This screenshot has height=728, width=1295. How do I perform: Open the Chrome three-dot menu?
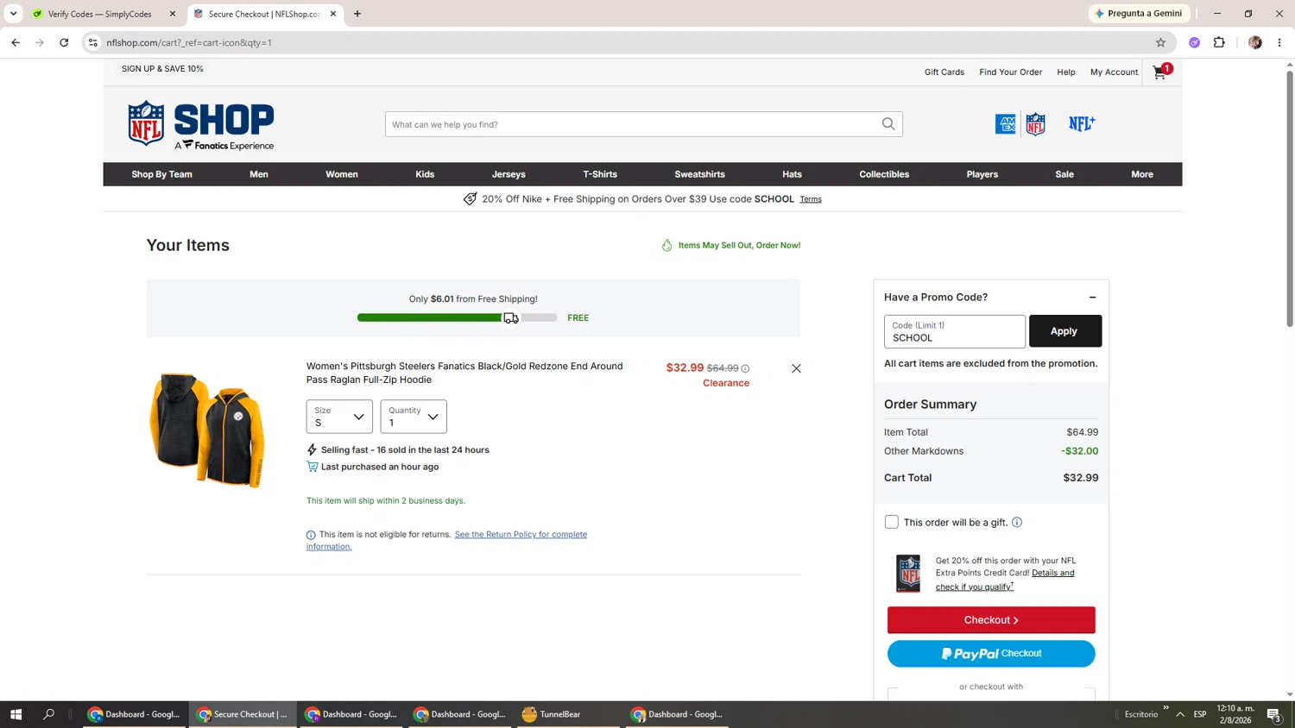[x=1279, y=42]
